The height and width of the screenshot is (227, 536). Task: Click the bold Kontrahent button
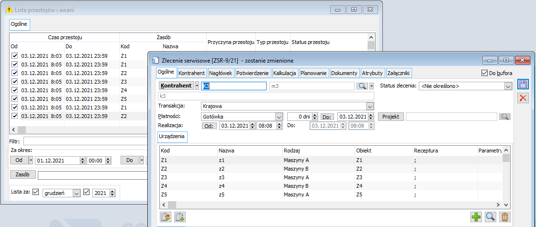coord(177,86)
